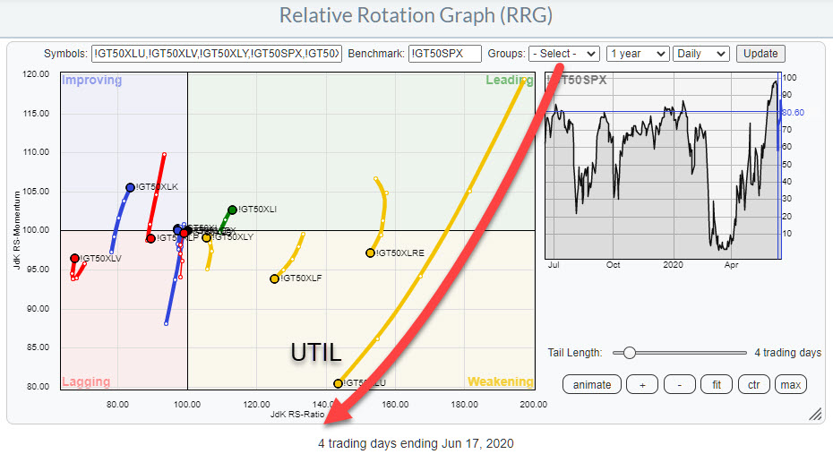Open the Daily interval dropdown
Viewport: 833px width, 454px height.
click(700, 54)
